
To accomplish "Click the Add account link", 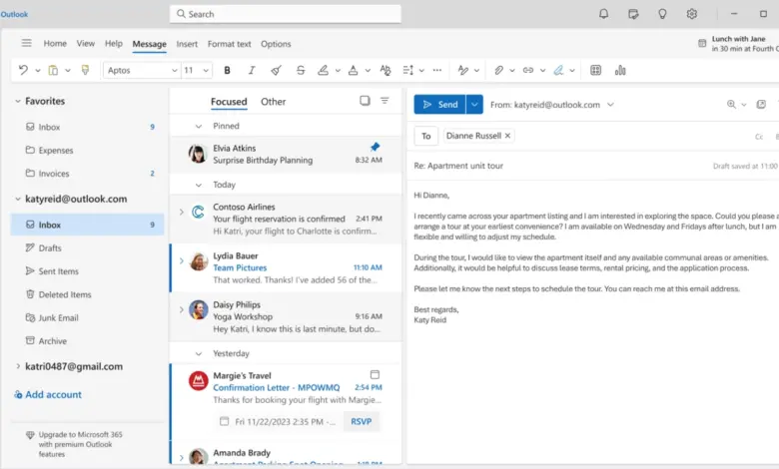I will [x=48, y=394].
